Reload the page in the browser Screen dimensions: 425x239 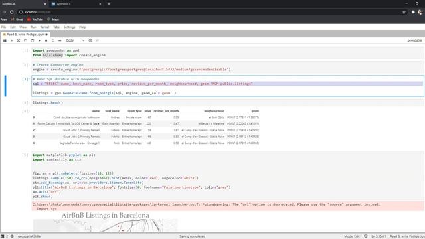[x=12, y=12]
